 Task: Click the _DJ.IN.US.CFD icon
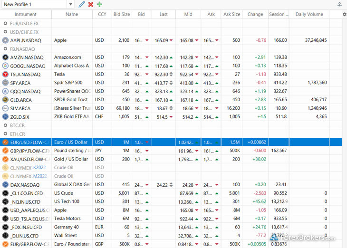[5, 236]
